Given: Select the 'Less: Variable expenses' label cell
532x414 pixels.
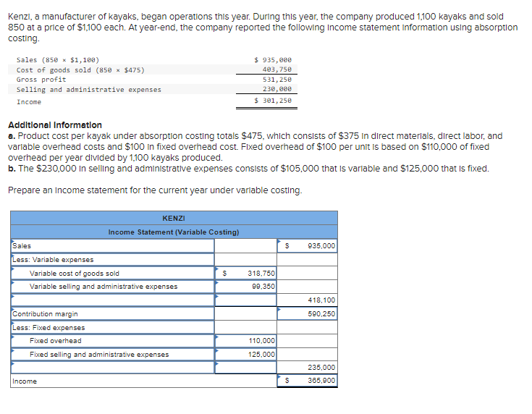Looking at the screenshot, I should (x=112, y=260).
